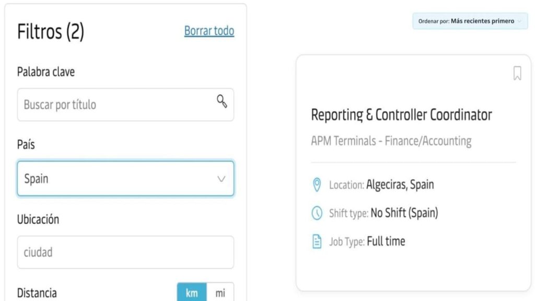Click the Borrar todo link

coord(209,31)
